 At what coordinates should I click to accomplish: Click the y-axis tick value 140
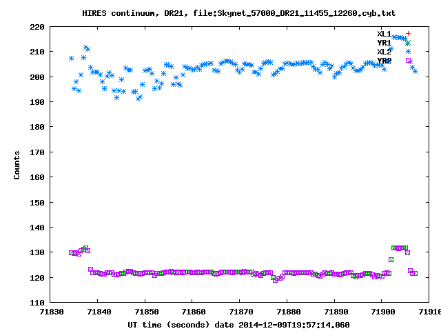(x=37, y=228)
